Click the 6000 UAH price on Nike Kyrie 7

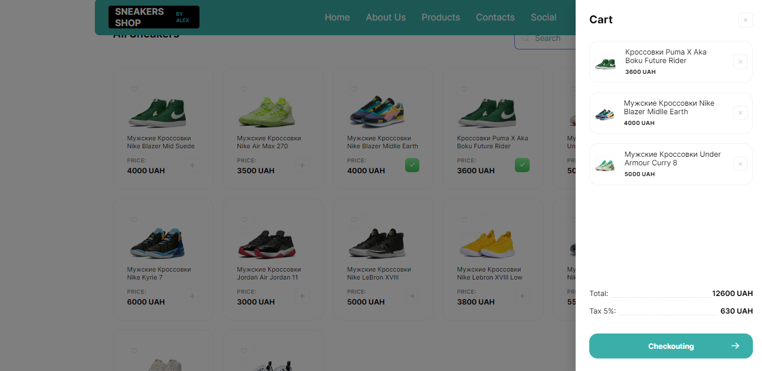point(146,302)
